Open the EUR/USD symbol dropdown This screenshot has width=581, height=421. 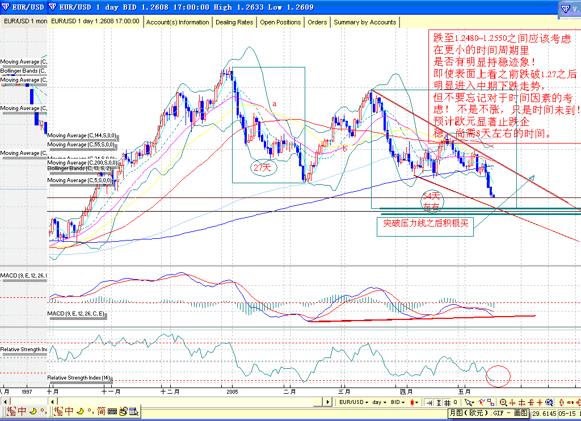(x=353, y=402)
